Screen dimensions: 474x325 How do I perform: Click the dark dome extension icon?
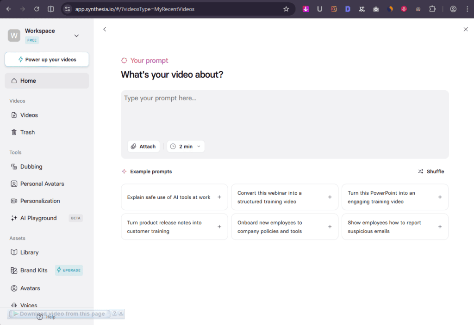418,9
